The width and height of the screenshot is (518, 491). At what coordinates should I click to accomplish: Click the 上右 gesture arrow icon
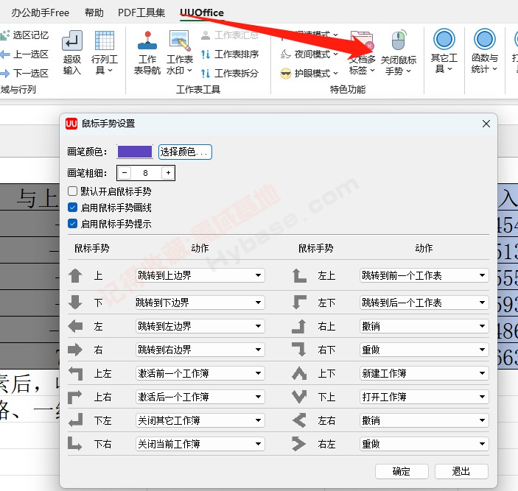pos(74,397)
